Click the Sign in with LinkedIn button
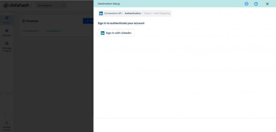 [x=116, y=33]
